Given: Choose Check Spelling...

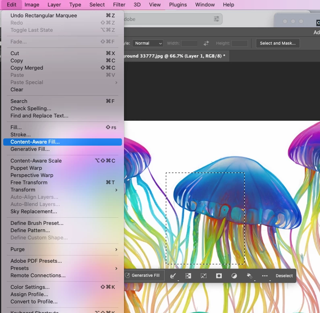Looking at the screenshot, I should coord(62,108).
